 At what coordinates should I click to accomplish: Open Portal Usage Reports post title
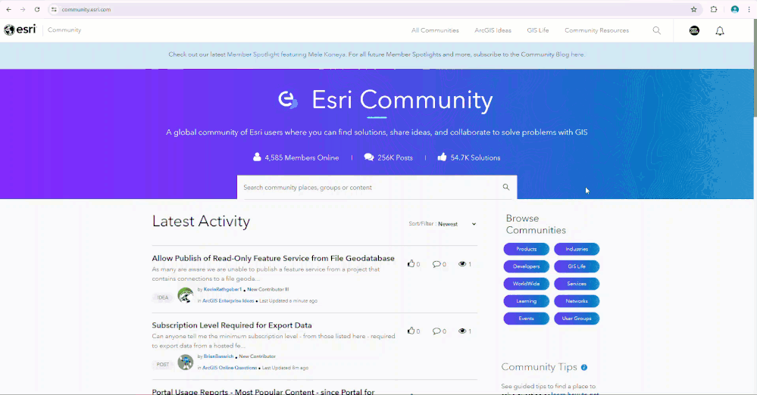click(263, 392)
